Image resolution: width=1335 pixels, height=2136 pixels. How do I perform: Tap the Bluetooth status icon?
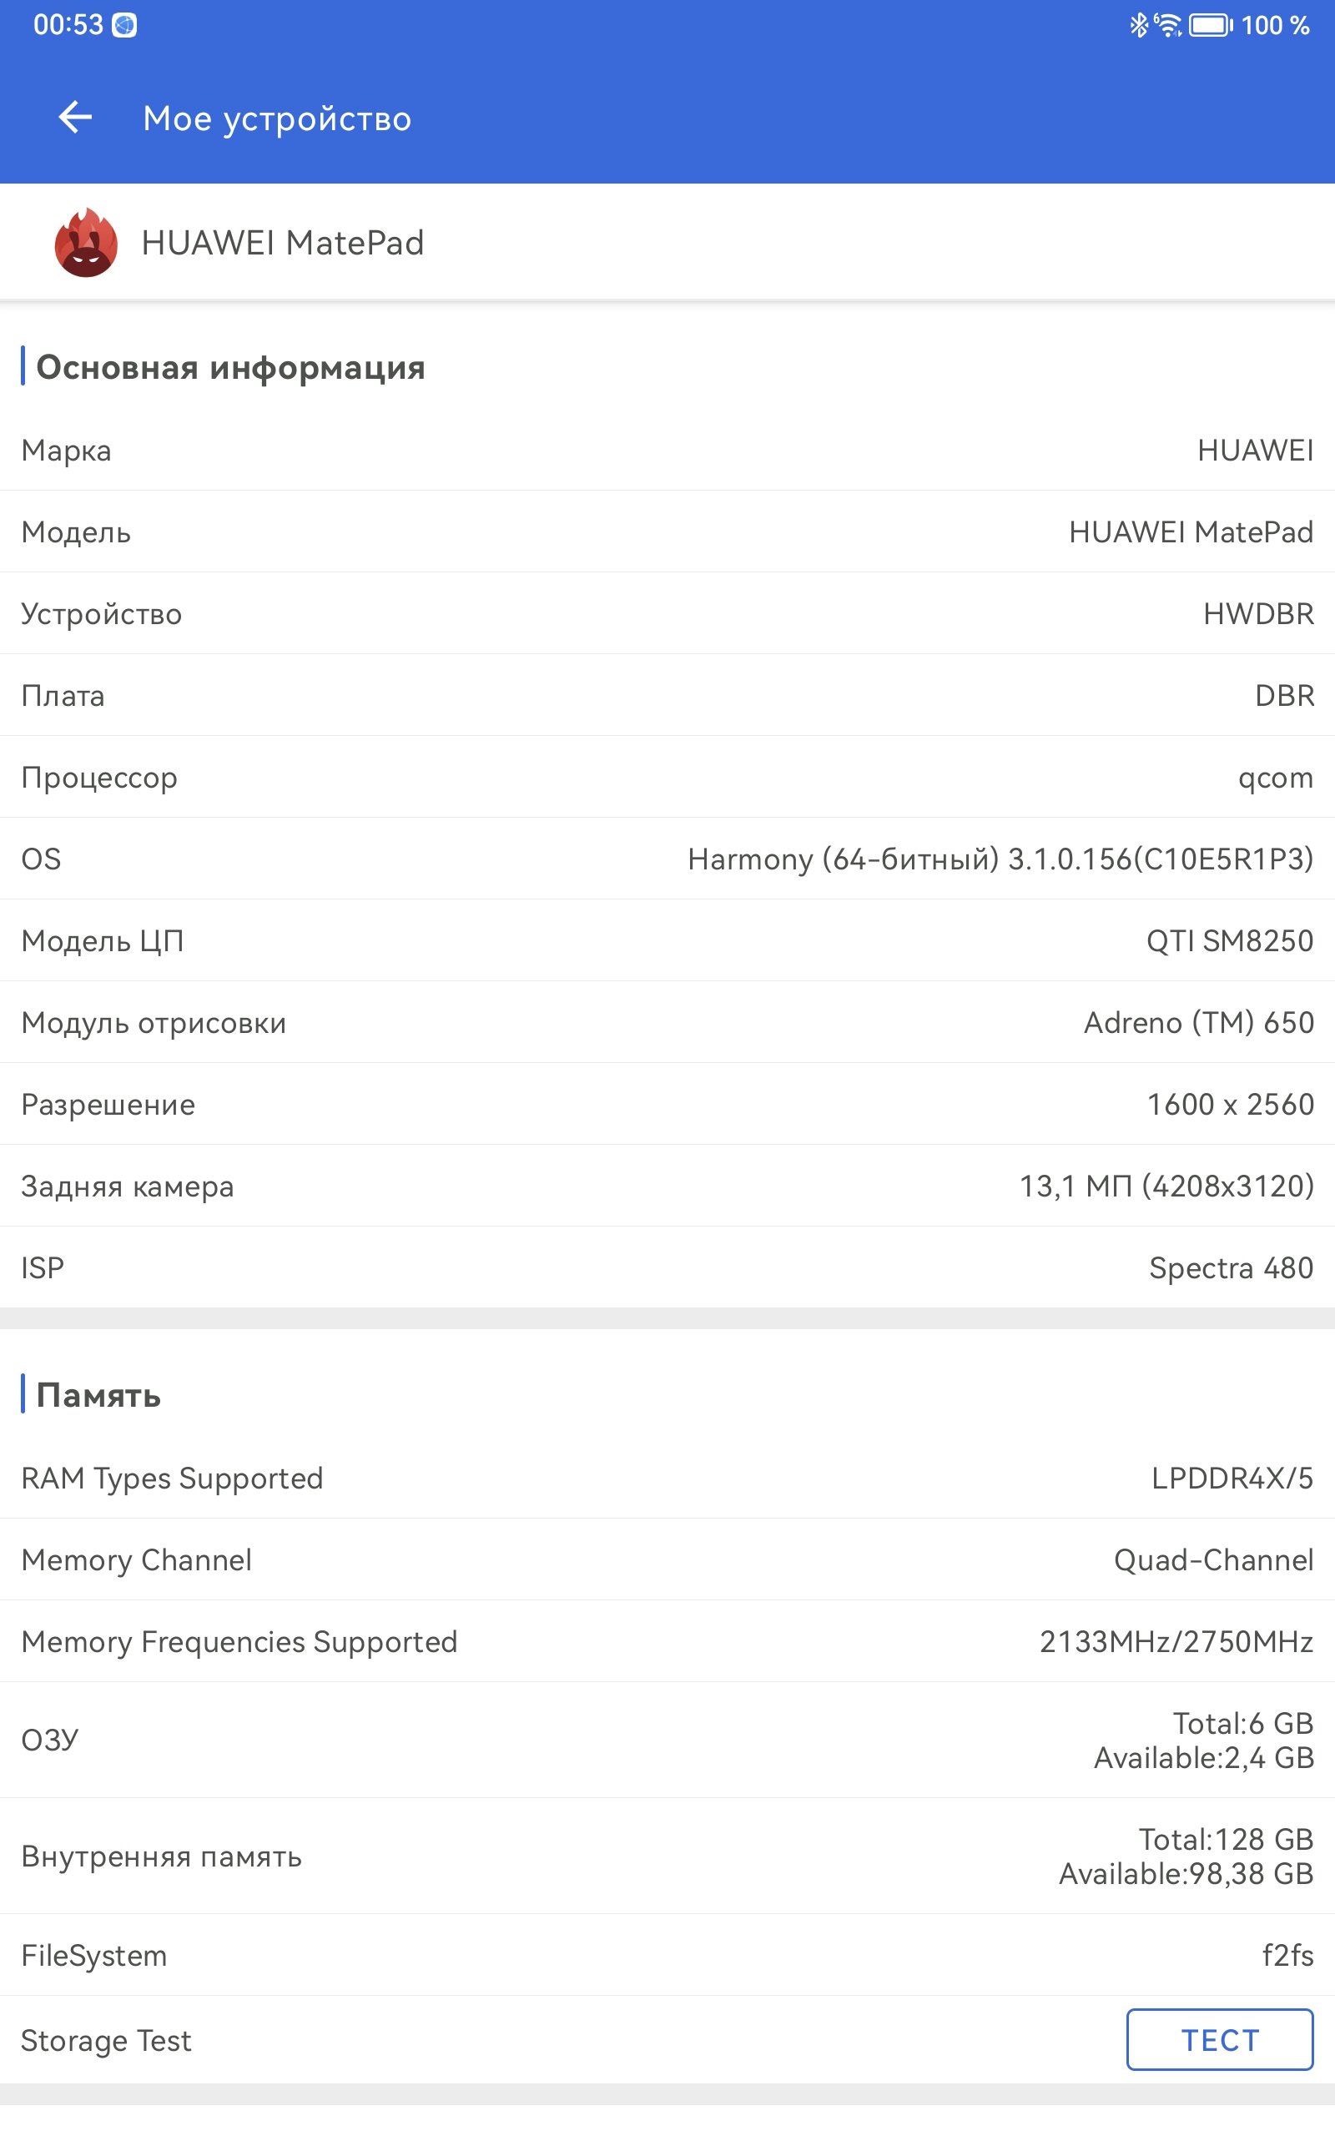pyautogui.click(x=1139, y=25)
